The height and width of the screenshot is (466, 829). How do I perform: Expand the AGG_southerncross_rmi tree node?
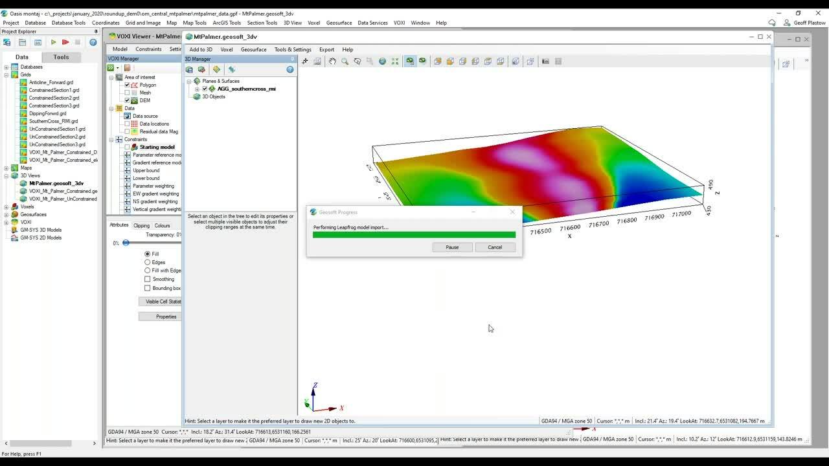point(197,89)
